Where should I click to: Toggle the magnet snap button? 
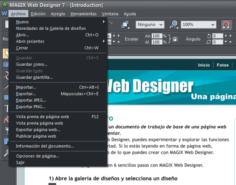(x=226, y=25)
